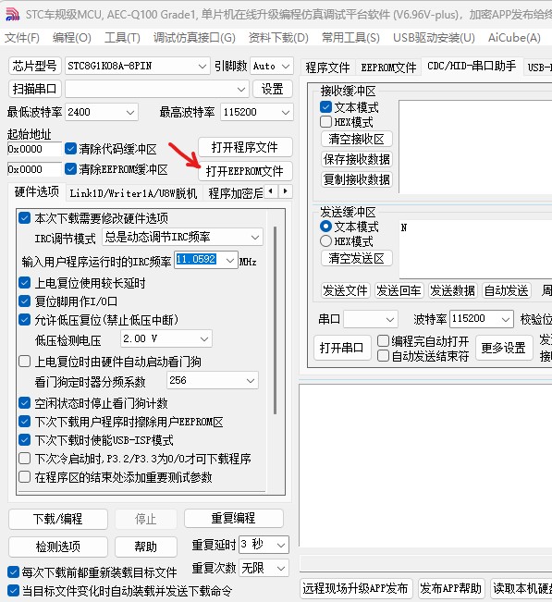
Task: Open the 低压检测电压 2.00 V dropdown
Action: (204, 338)
